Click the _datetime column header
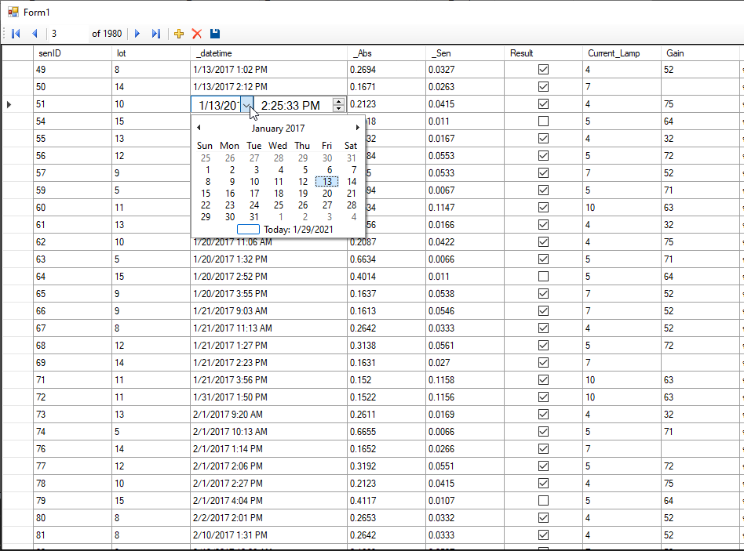 point(268,53)
